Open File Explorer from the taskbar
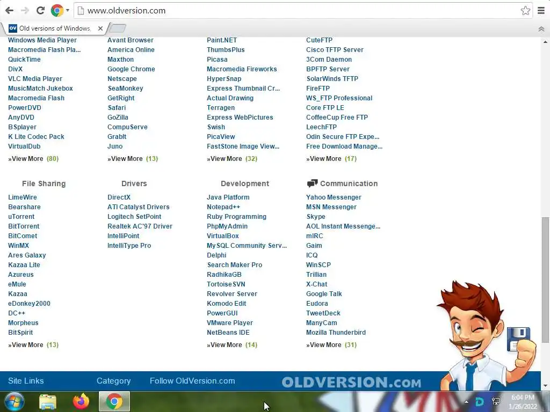This screenshot has width=550, height=412. pos(48,402)
